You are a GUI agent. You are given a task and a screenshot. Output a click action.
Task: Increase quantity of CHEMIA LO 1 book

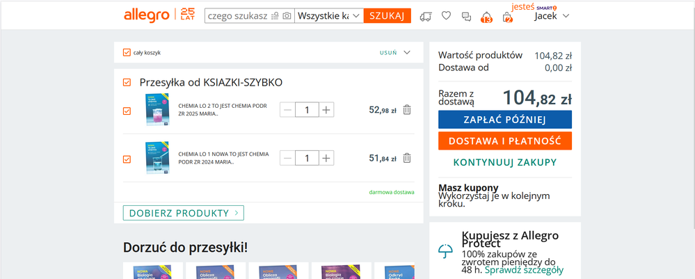coord(326,158)
